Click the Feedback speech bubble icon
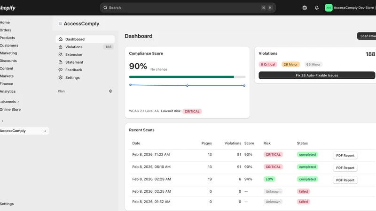This screenshot has width=376, height=211. point(61,70)
